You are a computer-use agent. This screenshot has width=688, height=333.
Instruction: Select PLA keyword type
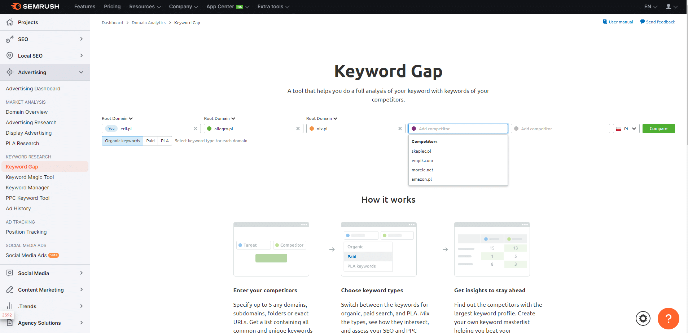click(x=165, y=141)
